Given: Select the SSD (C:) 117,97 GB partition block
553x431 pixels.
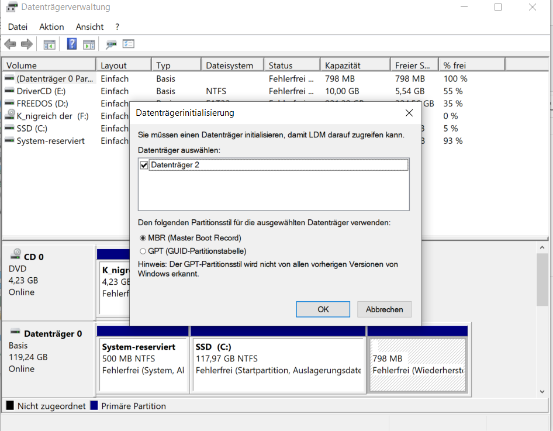Looking at the screenshot, I should (x=279, y=365).
